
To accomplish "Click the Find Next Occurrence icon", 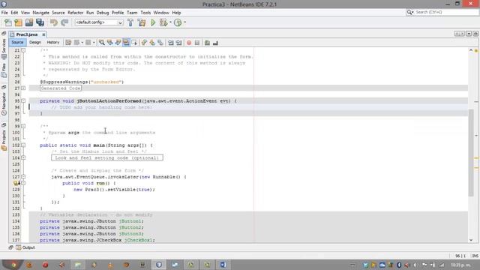I will point(118,43).
